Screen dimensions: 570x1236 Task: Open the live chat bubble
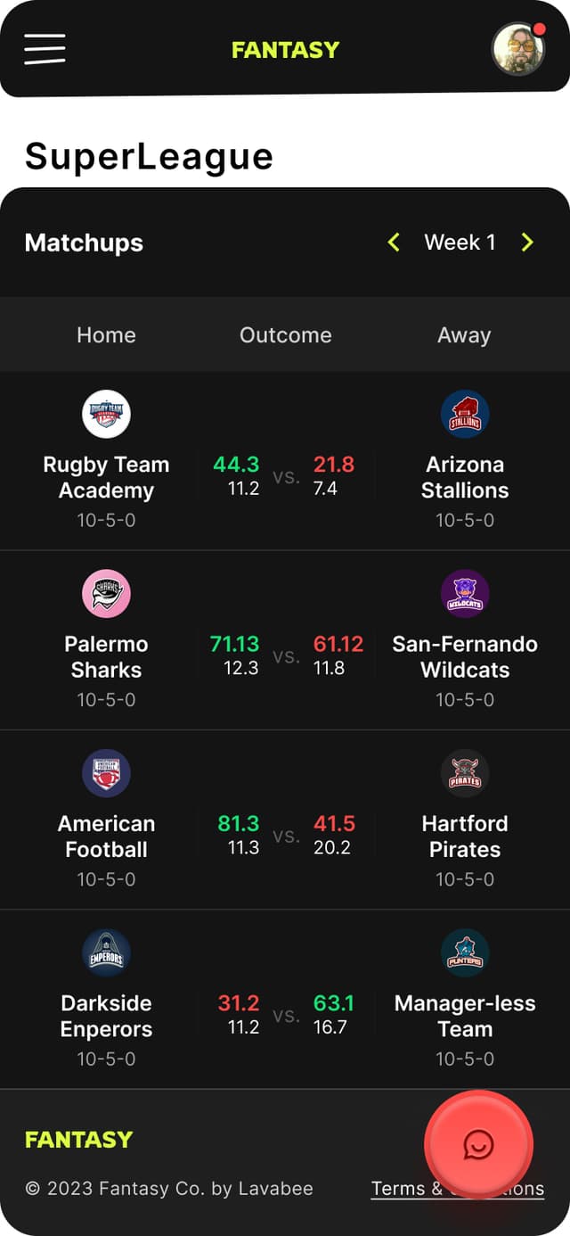coord(479,1142)
